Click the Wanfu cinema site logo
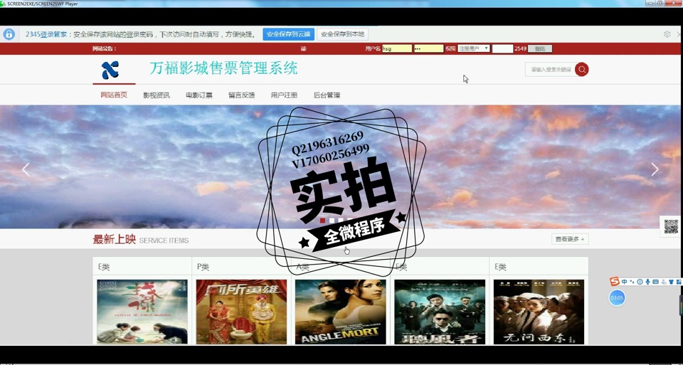The width and height of the screenshot is (683, 365). click(110, 70)
